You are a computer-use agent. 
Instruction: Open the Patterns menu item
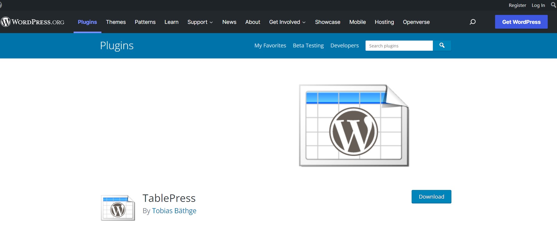(145, 22)
